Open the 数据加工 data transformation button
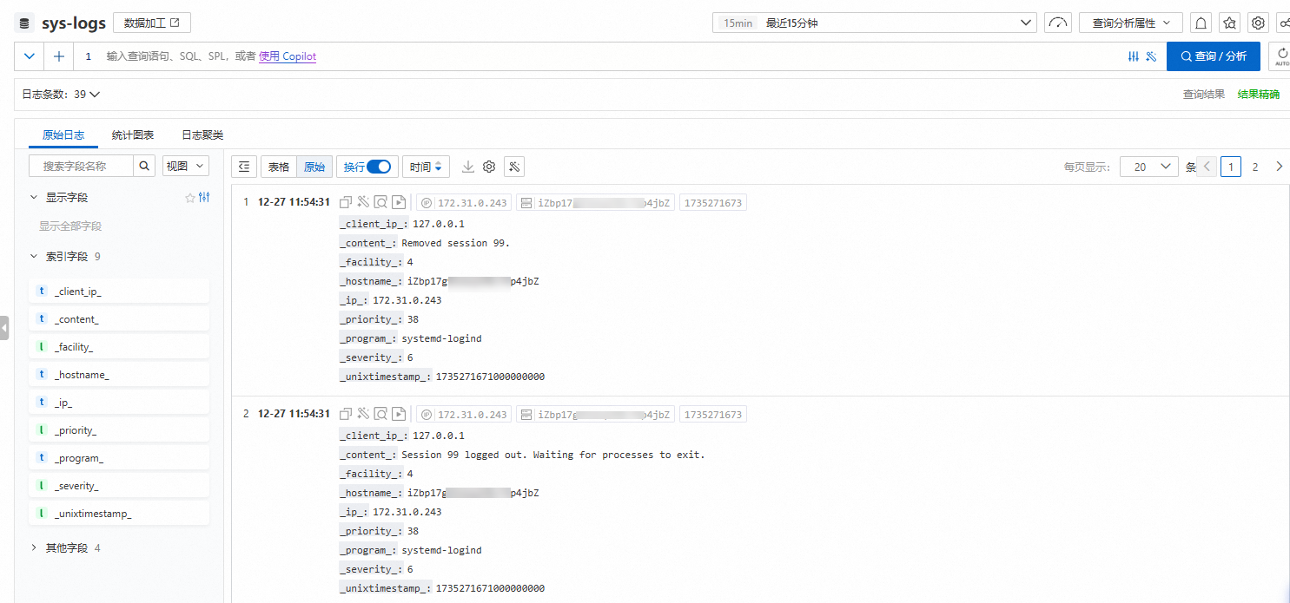The width and height of the screenshot is (1290, 603). tap(152, 23)
